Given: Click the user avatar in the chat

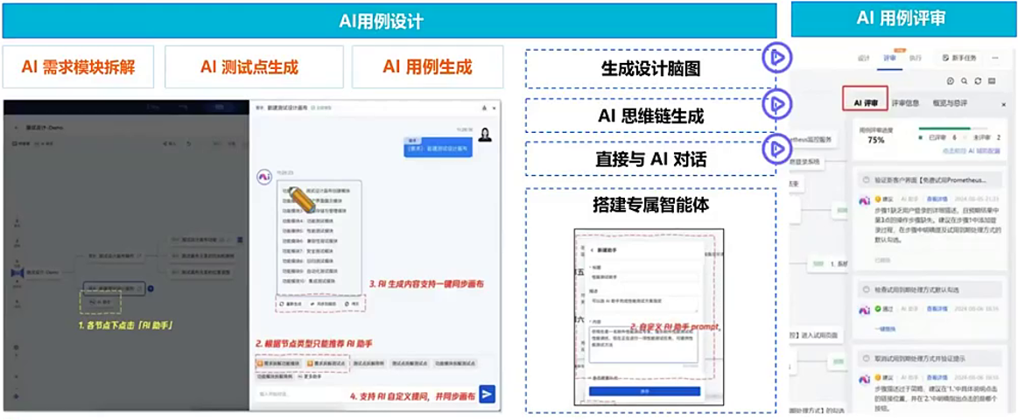Looking at the screenshot, I should pos(485,135).
